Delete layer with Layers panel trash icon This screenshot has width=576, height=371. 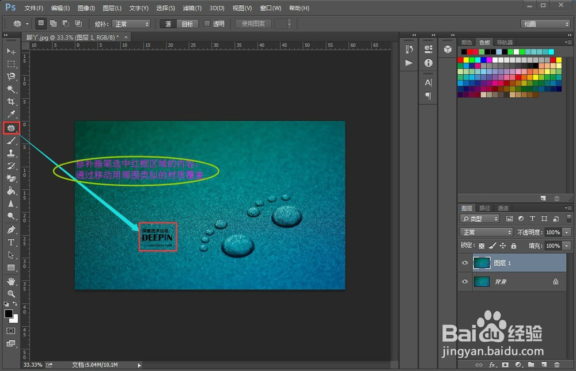557,365
